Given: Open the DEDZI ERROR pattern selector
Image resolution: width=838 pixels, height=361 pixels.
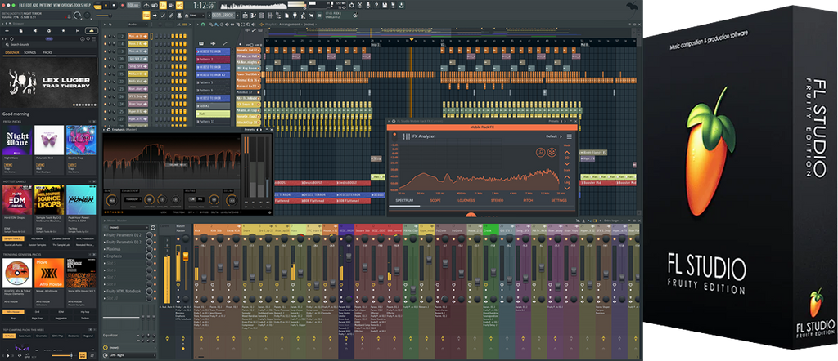Looking at the screenshot, I should pos(223,16).
